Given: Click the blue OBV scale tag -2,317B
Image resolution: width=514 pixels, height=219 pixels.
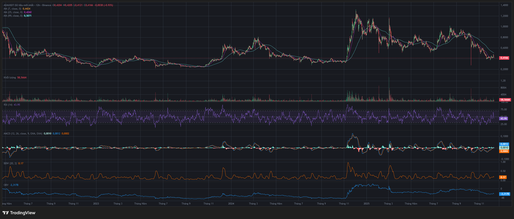Looking at the screenshot, I should point(504,194).
